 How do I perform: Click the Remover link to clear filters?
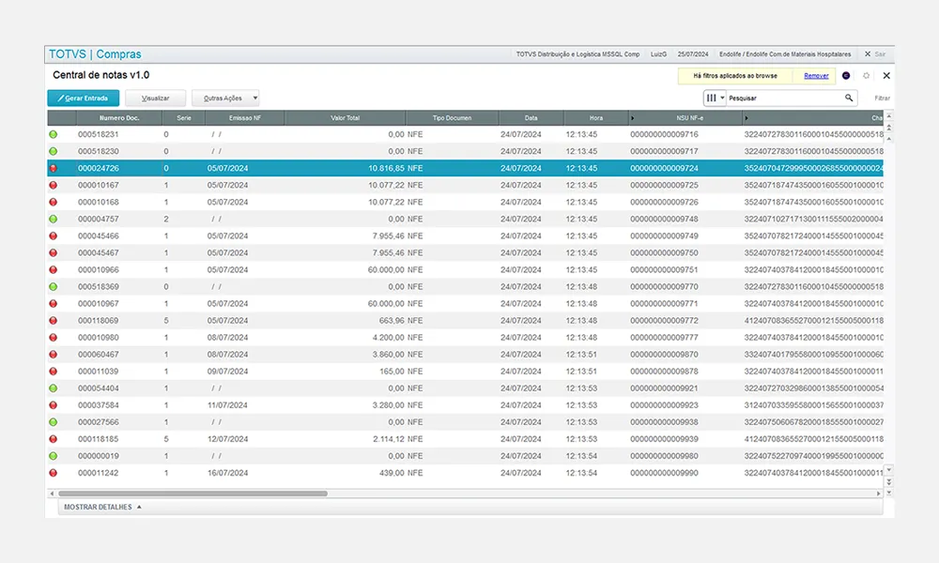tap(816, 76)
